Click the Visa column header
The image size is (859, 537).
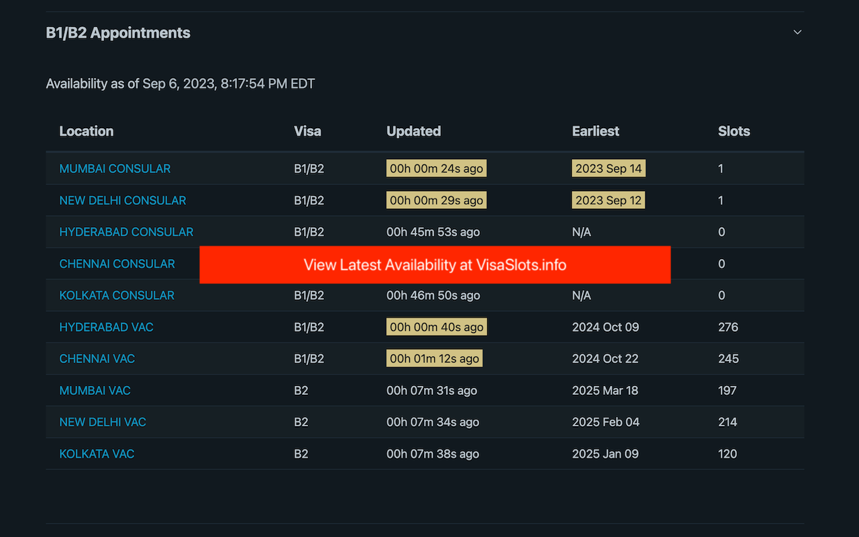click(307, 131)
